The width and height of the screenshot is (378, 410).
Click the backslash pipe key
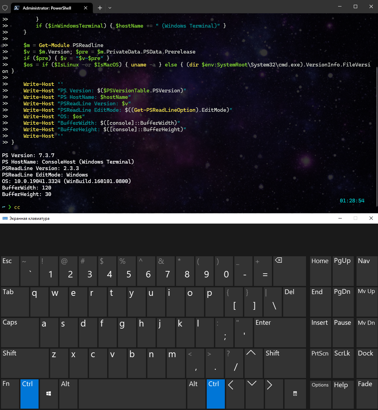click(x=273, y=302)
